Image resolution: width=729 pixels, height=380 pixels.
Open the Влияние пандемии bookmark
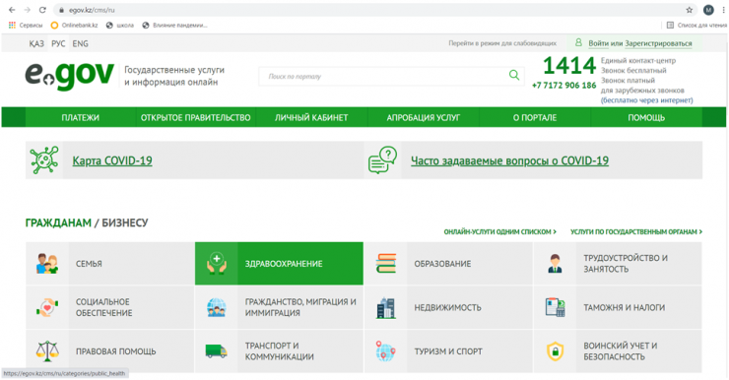174,25
